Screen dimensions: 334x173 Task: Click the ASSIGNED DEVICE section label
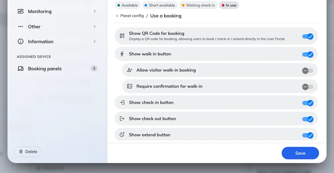tap(34, 57)
